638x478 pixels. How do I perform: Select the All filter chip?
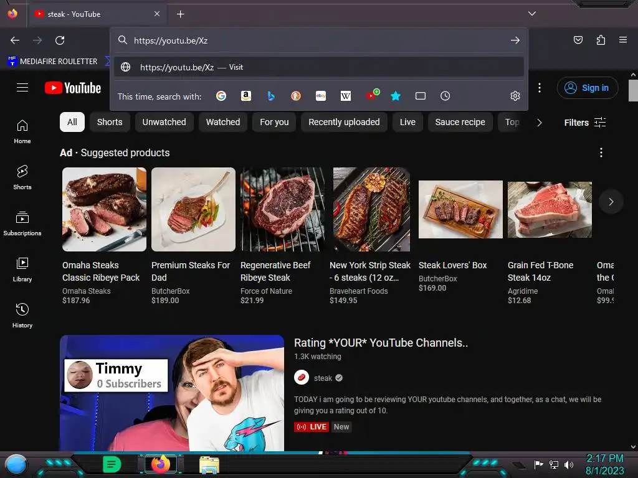pos(72,122)
